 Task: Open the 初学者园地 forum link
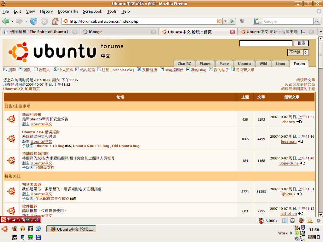point(32,185)
